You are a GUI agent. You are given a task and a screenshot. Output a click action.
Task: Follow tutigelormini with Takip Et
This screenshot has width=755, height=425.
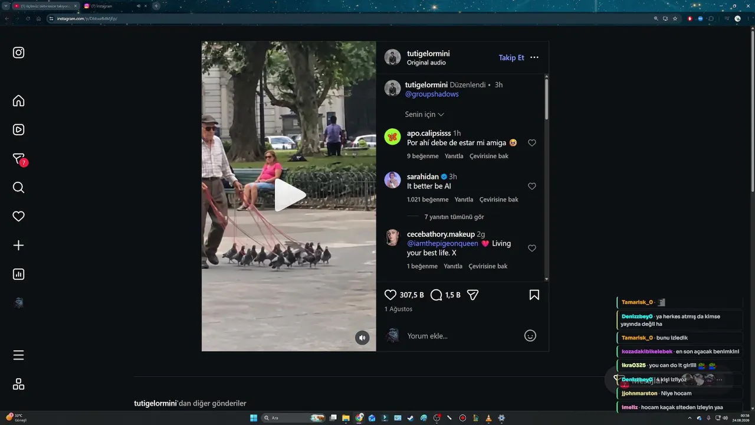pyautogui.click(x=511, y=58)
